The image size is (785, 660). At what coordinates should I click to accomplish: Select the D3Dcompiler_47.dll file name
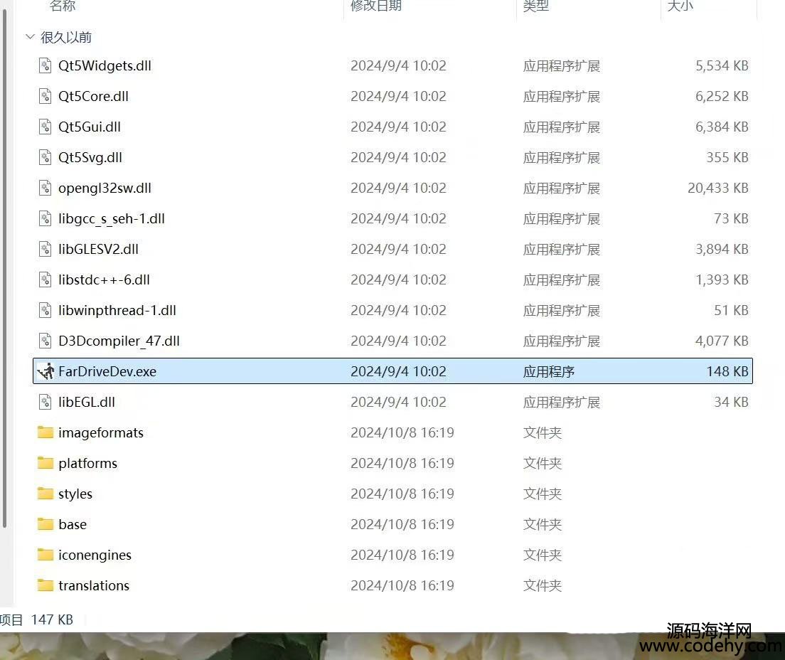tap(119, 341)
